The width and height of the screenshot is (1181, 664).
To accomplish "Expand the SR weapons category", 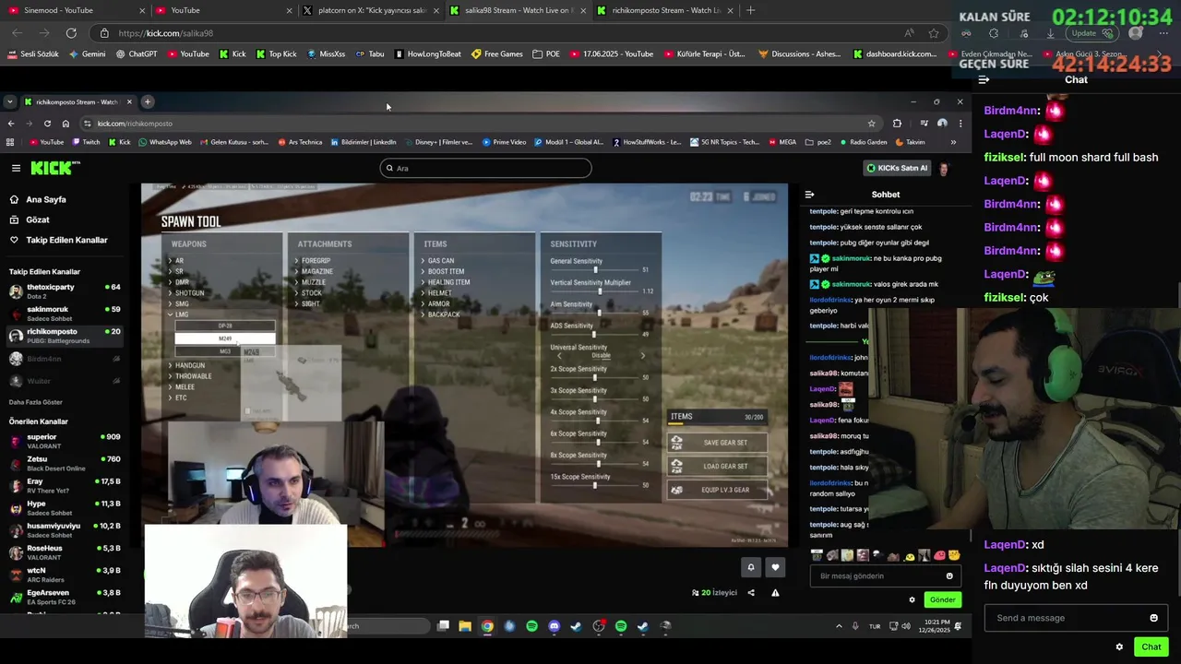I will coord(176,271).
